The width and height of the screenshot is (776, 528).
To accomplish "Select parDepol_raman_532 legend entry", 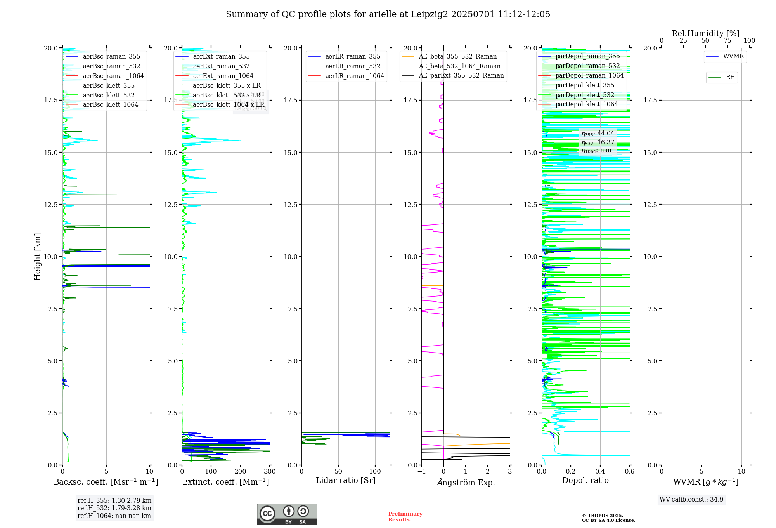I will (x=579, y=66).
